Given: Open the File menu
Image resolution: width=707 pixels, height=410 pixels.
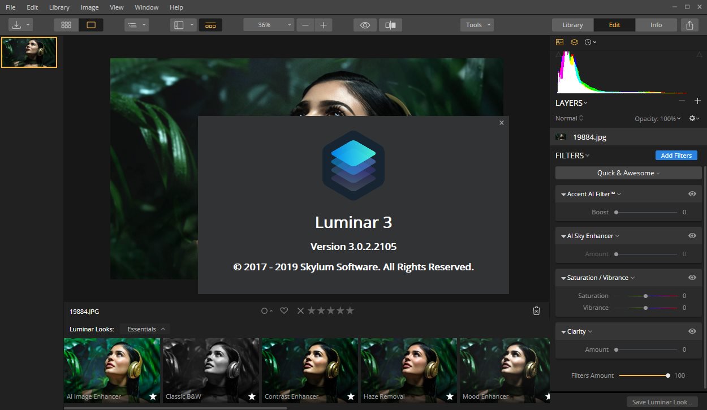Looking at the screenshot, I should 10,7.
